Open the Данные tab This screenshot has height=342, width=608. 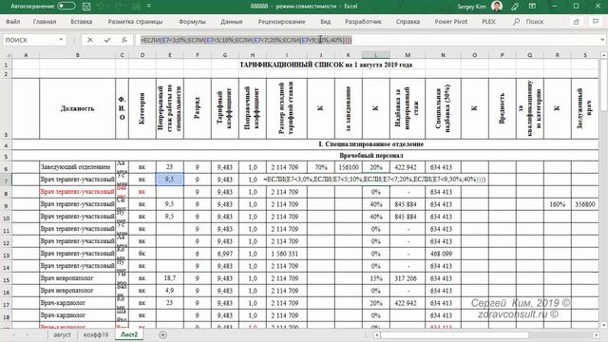pyautogui.click(x=232, y=22)
